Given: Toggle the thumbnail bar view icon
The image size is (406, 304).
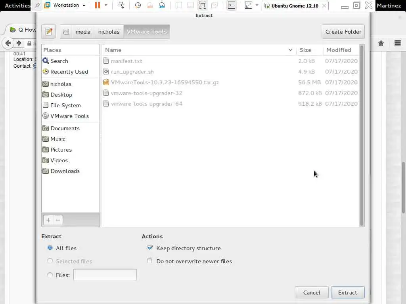Looking at the screenshot, I should tap(191, 5).
